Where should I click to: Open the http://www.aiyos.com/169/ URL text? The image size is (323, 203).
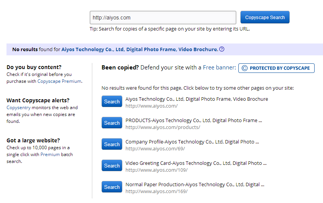tap(157, 192)
